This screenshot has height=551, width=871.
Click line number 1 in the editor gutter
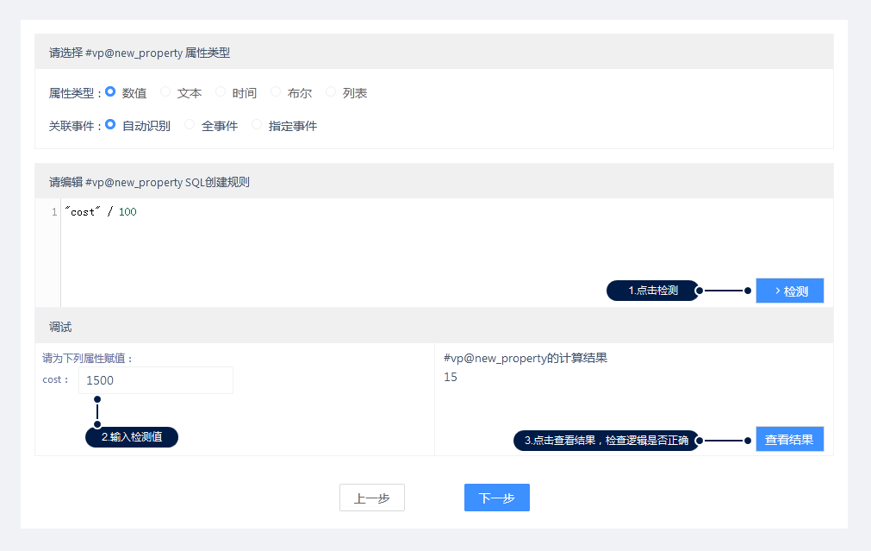tap(53, 212)
